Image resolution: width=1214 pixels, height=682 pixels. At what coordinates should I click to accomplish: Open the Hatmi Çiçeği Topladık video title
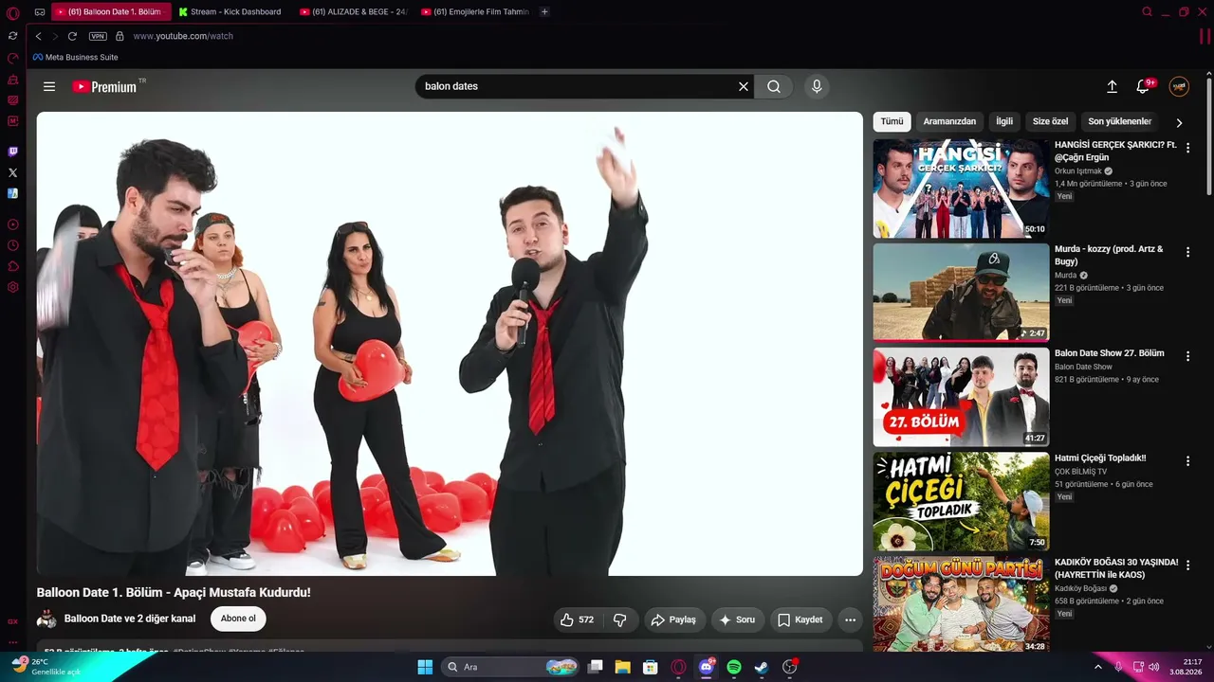tap(1100, 458)
